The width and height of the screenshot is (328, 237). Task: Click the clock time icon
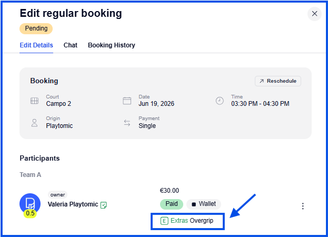pos(220,101)
